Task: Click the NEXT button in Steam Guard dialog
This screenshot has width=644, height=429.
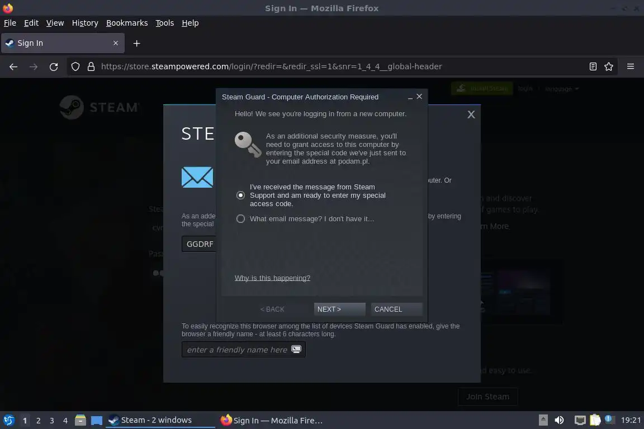Action: 339,309
